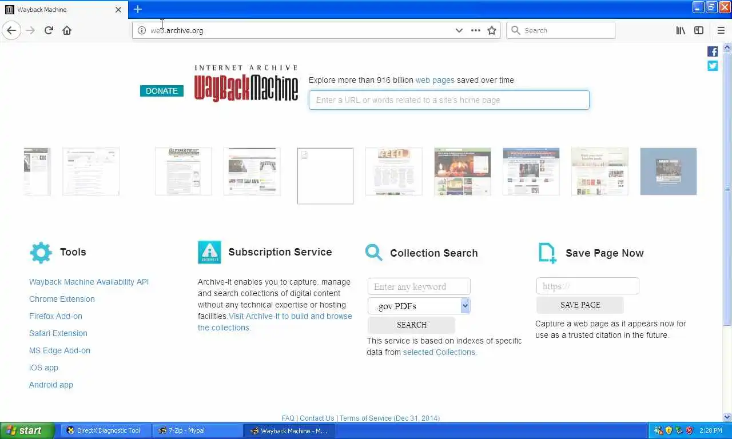Open the Windows start menu
Viewport: 732px width, 439px height.
[27, 430]
